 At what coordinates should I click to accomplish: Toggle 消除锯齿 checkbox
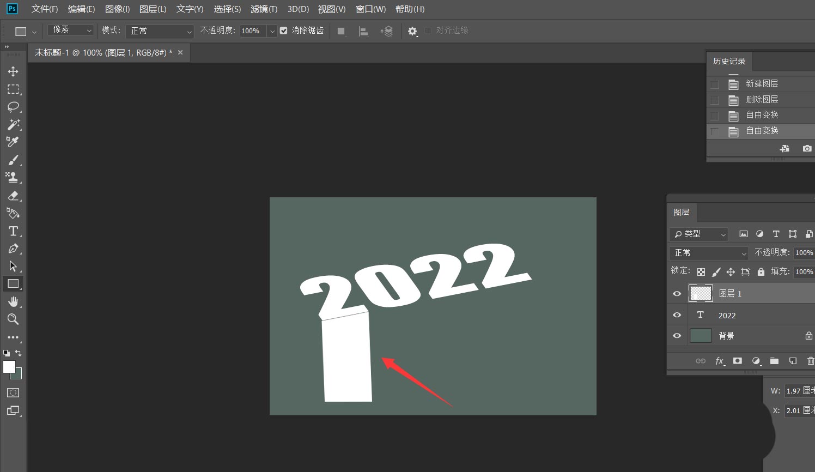(283, 31)
